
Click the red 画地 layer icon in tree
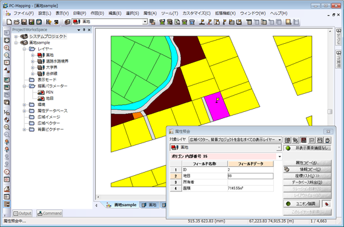41,55
